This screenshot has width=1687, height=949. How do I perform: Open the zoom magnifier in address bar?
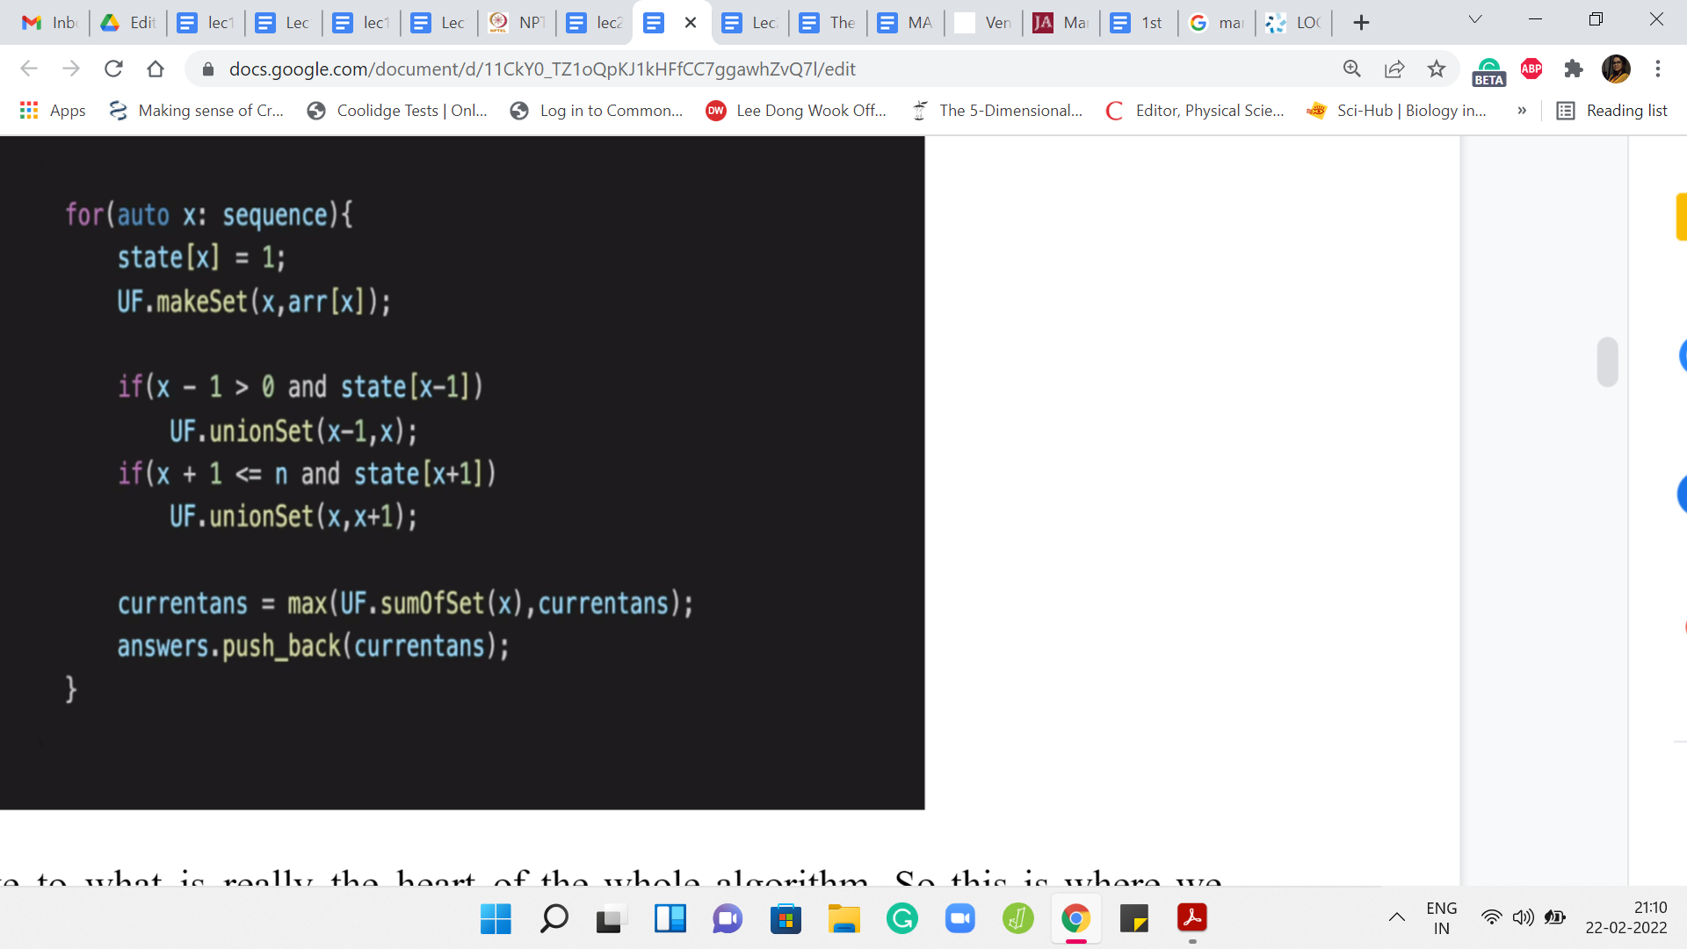(x=1351, y=69)
